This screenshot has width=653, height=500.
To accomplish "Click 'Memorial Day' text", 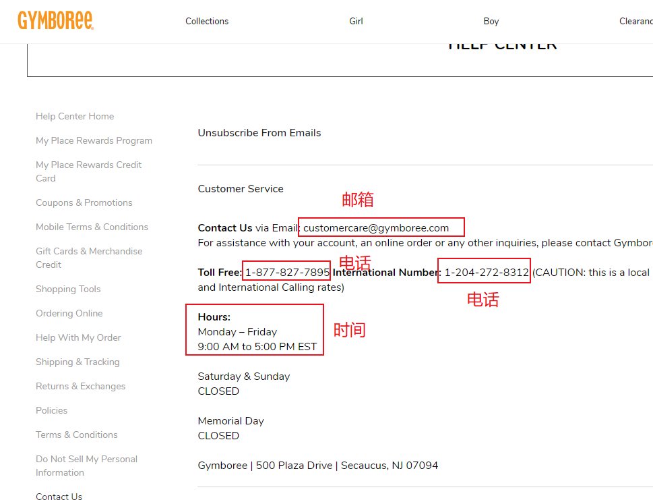I will (x=231, y=421).
